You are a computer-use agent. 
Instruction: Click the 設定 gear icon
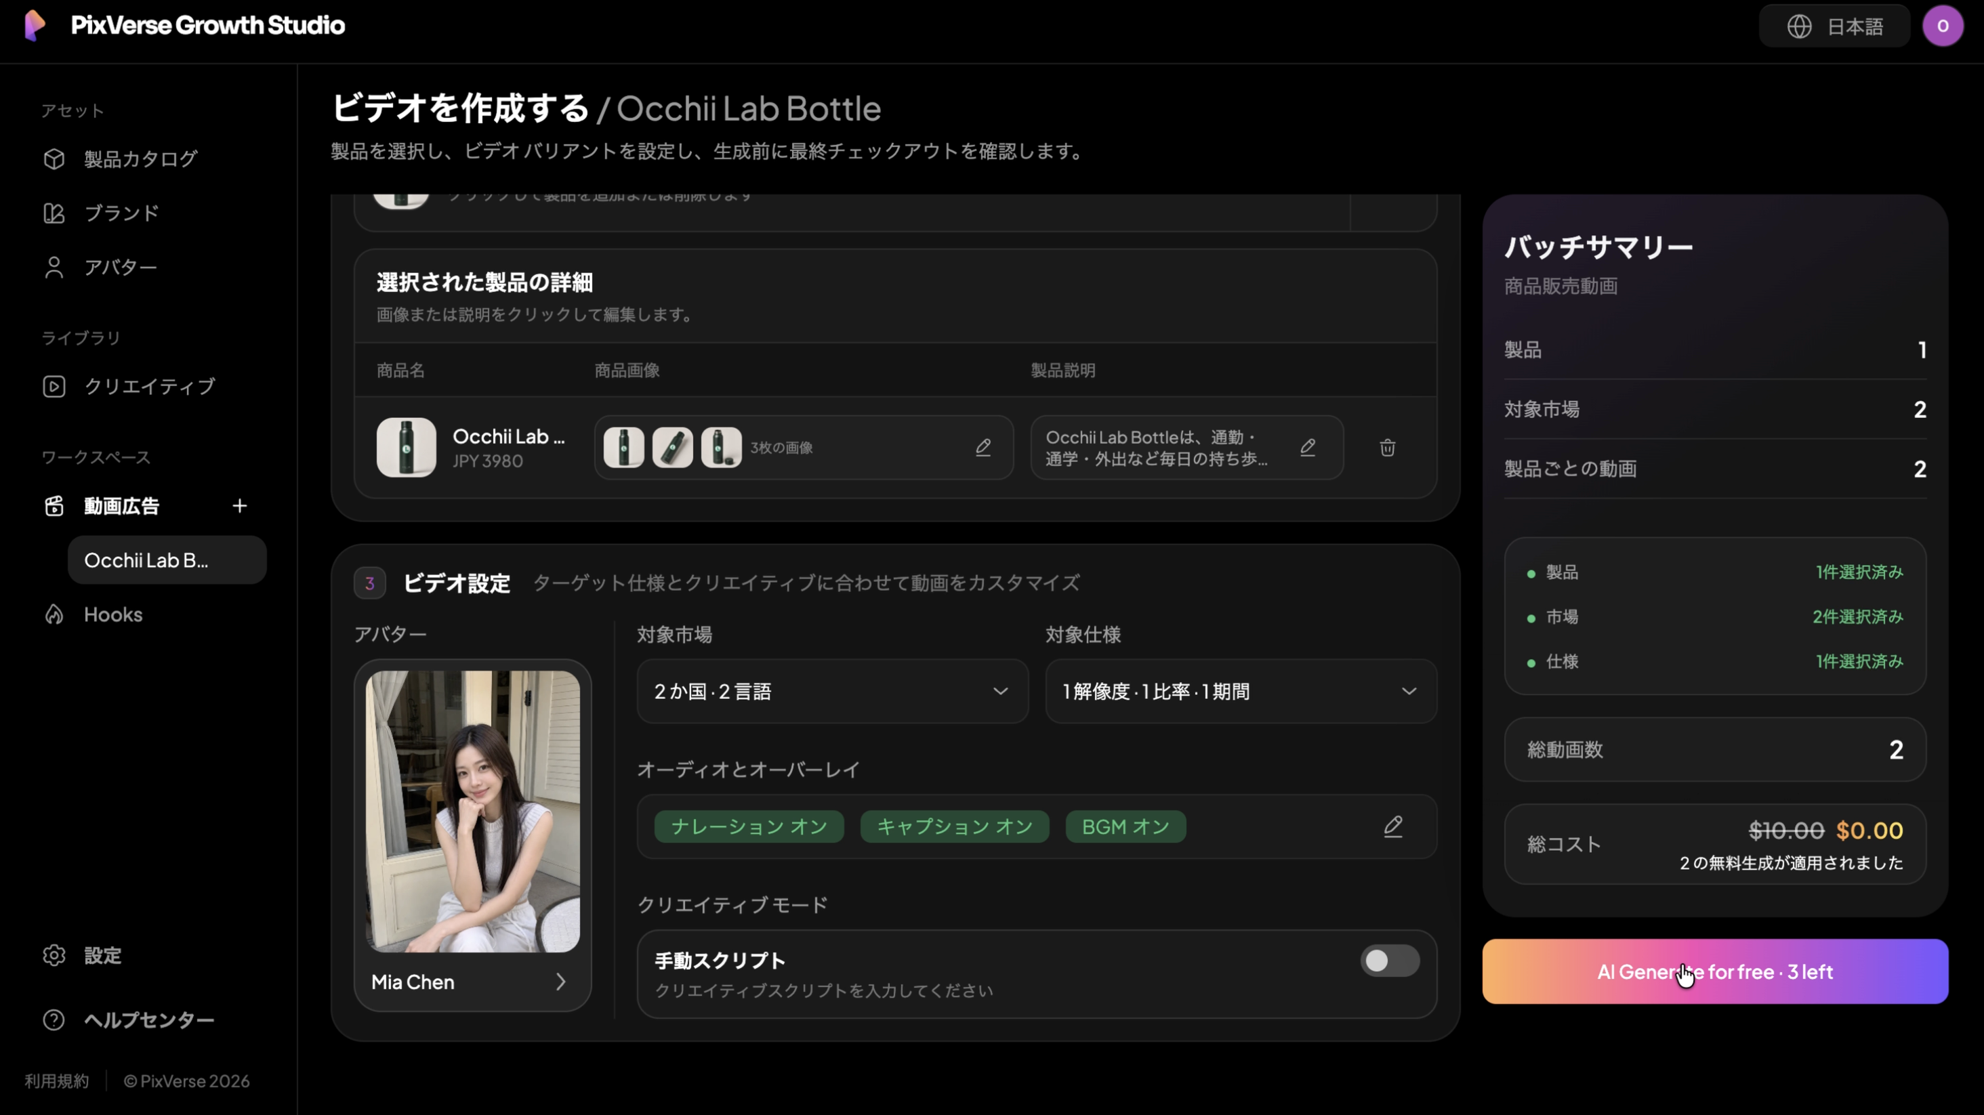(x=54, y=956)
